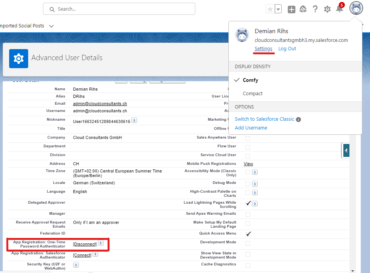
Task: Open the favorites list dropdown arrow
Action: pos(278,10)
